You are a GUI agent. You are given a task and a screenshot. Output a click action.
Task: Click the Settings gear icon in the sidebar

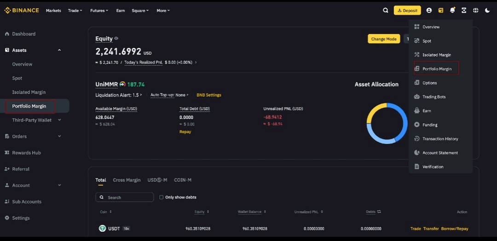coord(7,218)
